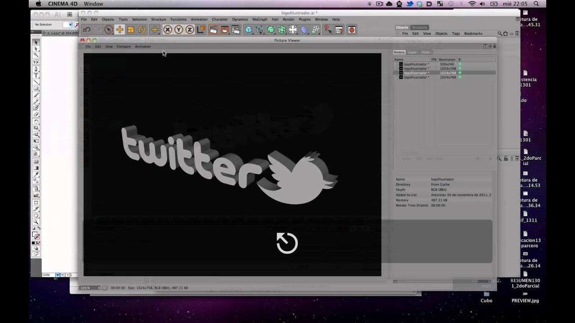Select Illustrator's Lasso tool
The image size is (575, 323).
[36, 61]
